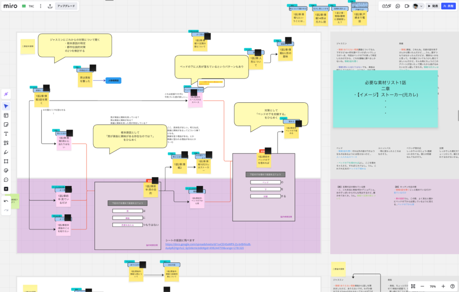Click the undo arrow

[x=6, y=201]
